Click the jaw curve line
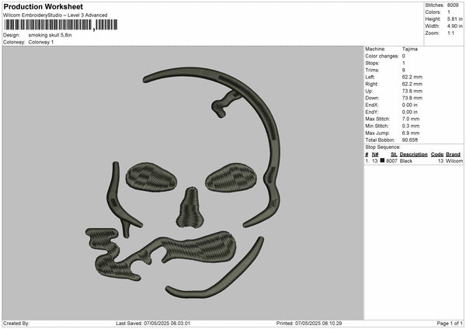This screenshot has height=329, width=466. tap(214, 267)
